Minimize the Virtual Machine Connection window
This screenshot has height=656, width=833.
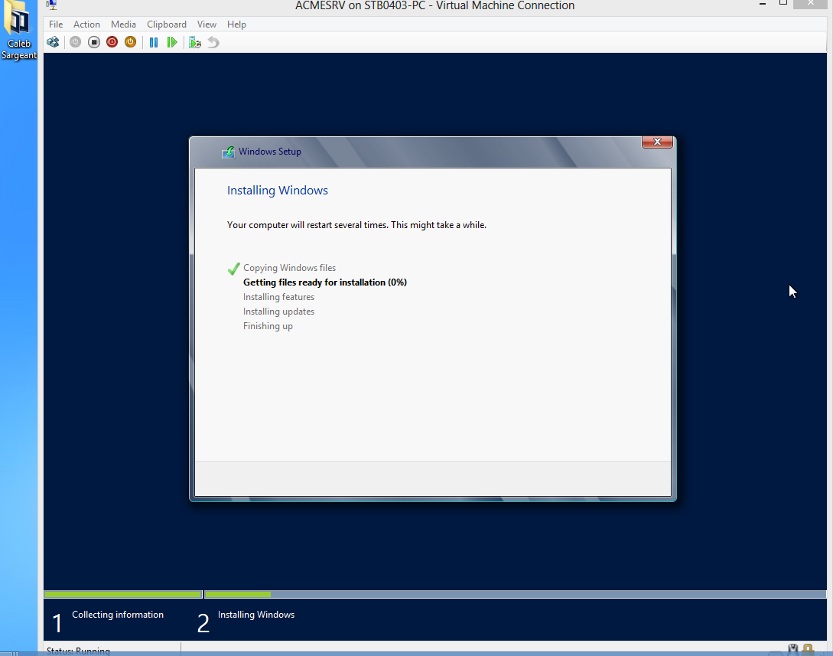tap(763, 4)
